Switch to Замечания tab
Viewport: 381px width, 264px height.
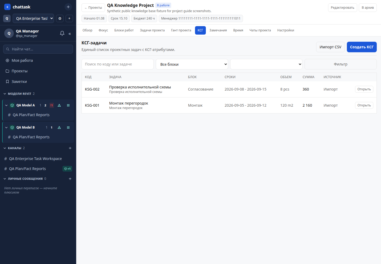point(218,30)
